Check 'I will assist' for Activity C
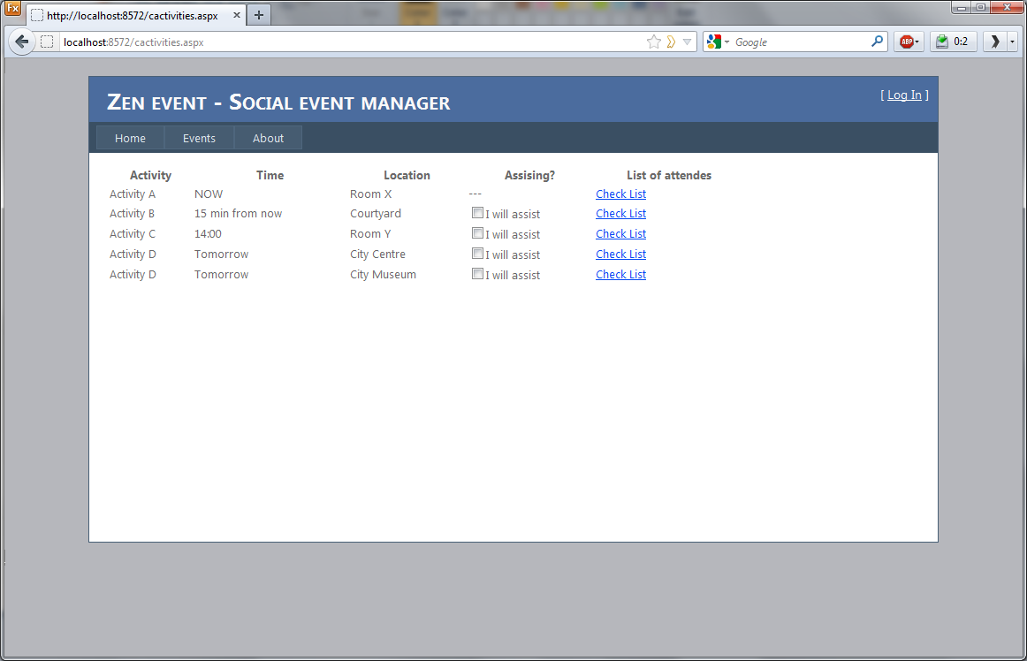The image size is (1027, 661). [x=477, y=233]
